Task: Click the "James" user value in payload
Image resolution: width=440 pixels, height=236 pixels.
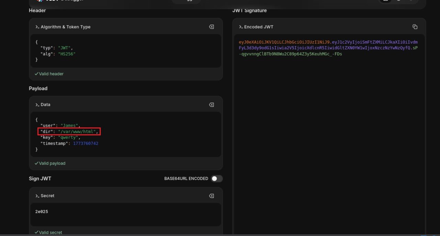Action: [70, 126]
